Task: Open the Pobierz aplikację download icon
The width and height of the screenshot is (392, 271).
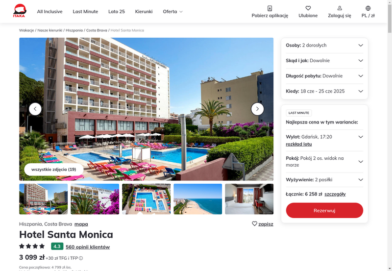Action: coord(270,8)
